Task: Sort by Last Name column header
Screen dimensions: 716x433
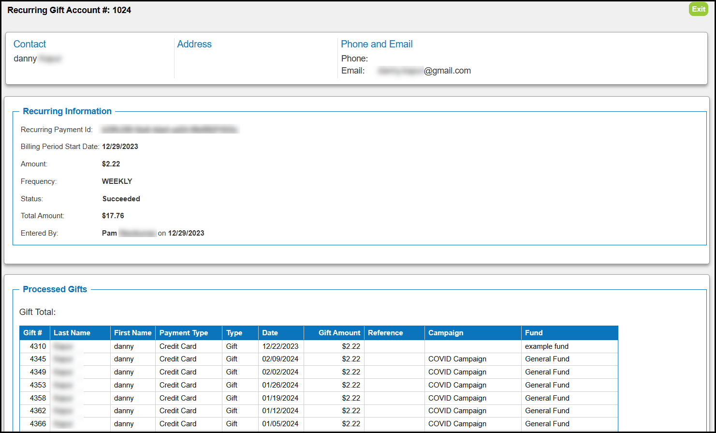Action: pos(80,333)
